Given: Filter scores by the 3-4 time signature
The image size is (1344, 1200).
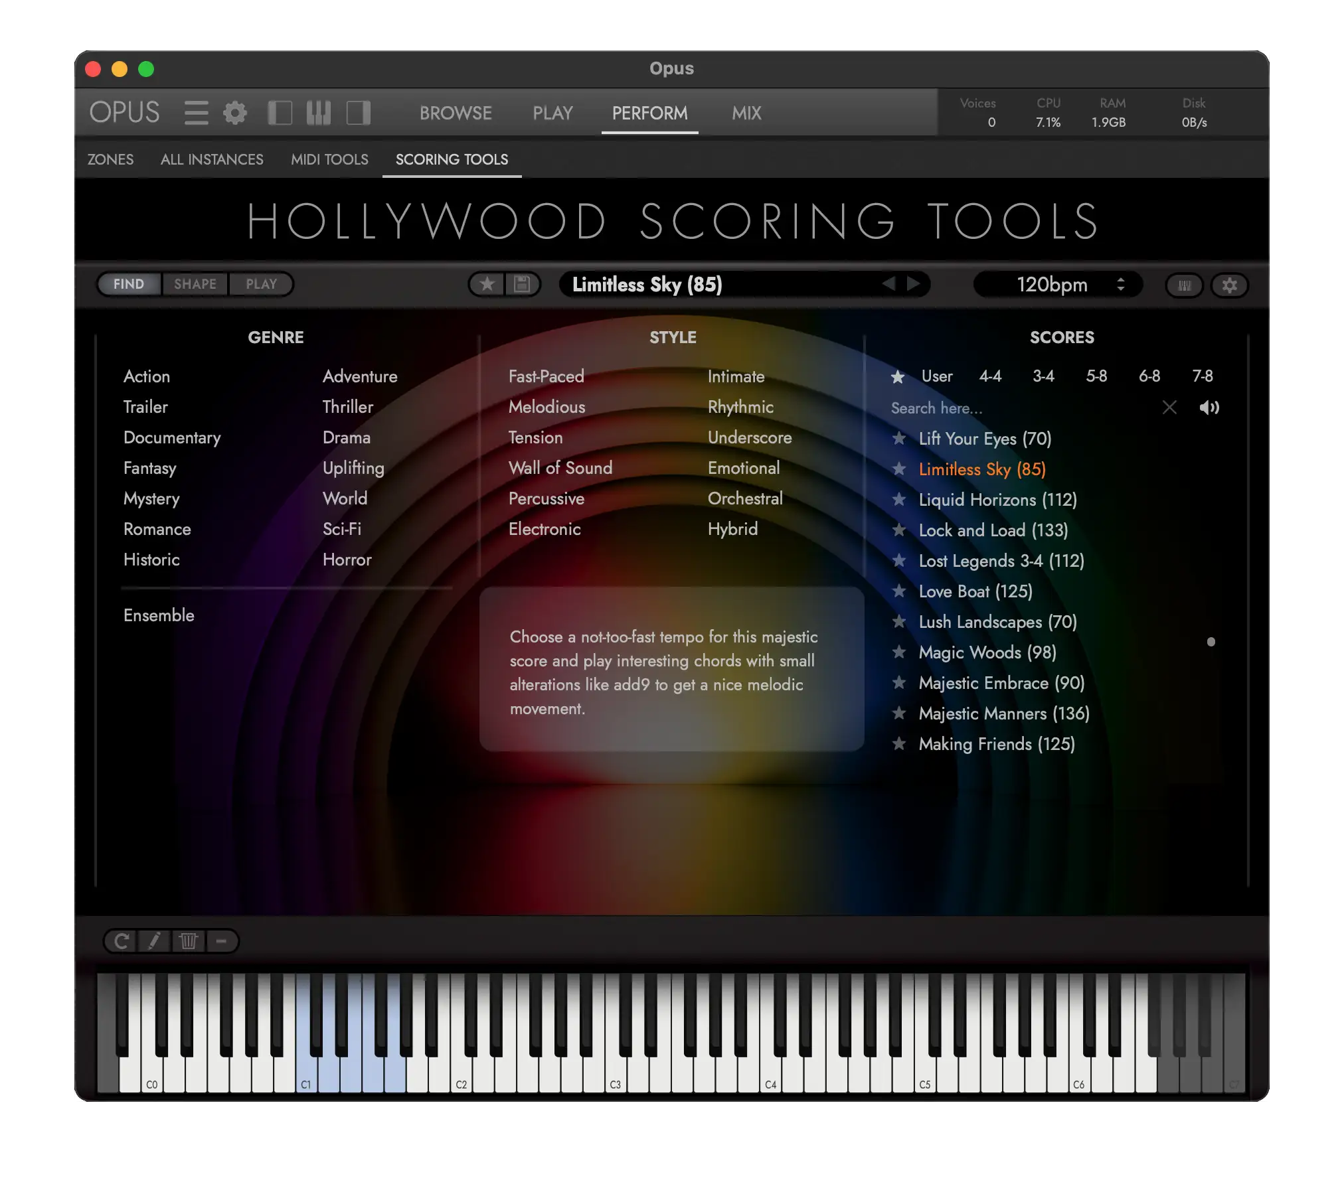Looking at the screenshot, I should tap(1043, 376).
